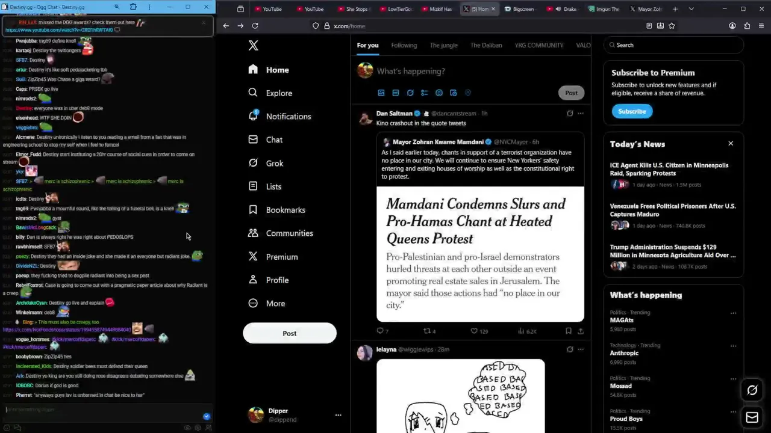Open more menu on lelayna's post

click(581, 349)
